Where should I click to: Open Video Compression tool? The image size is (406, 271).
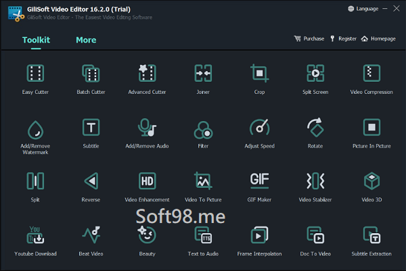click(x=371, y=79)
